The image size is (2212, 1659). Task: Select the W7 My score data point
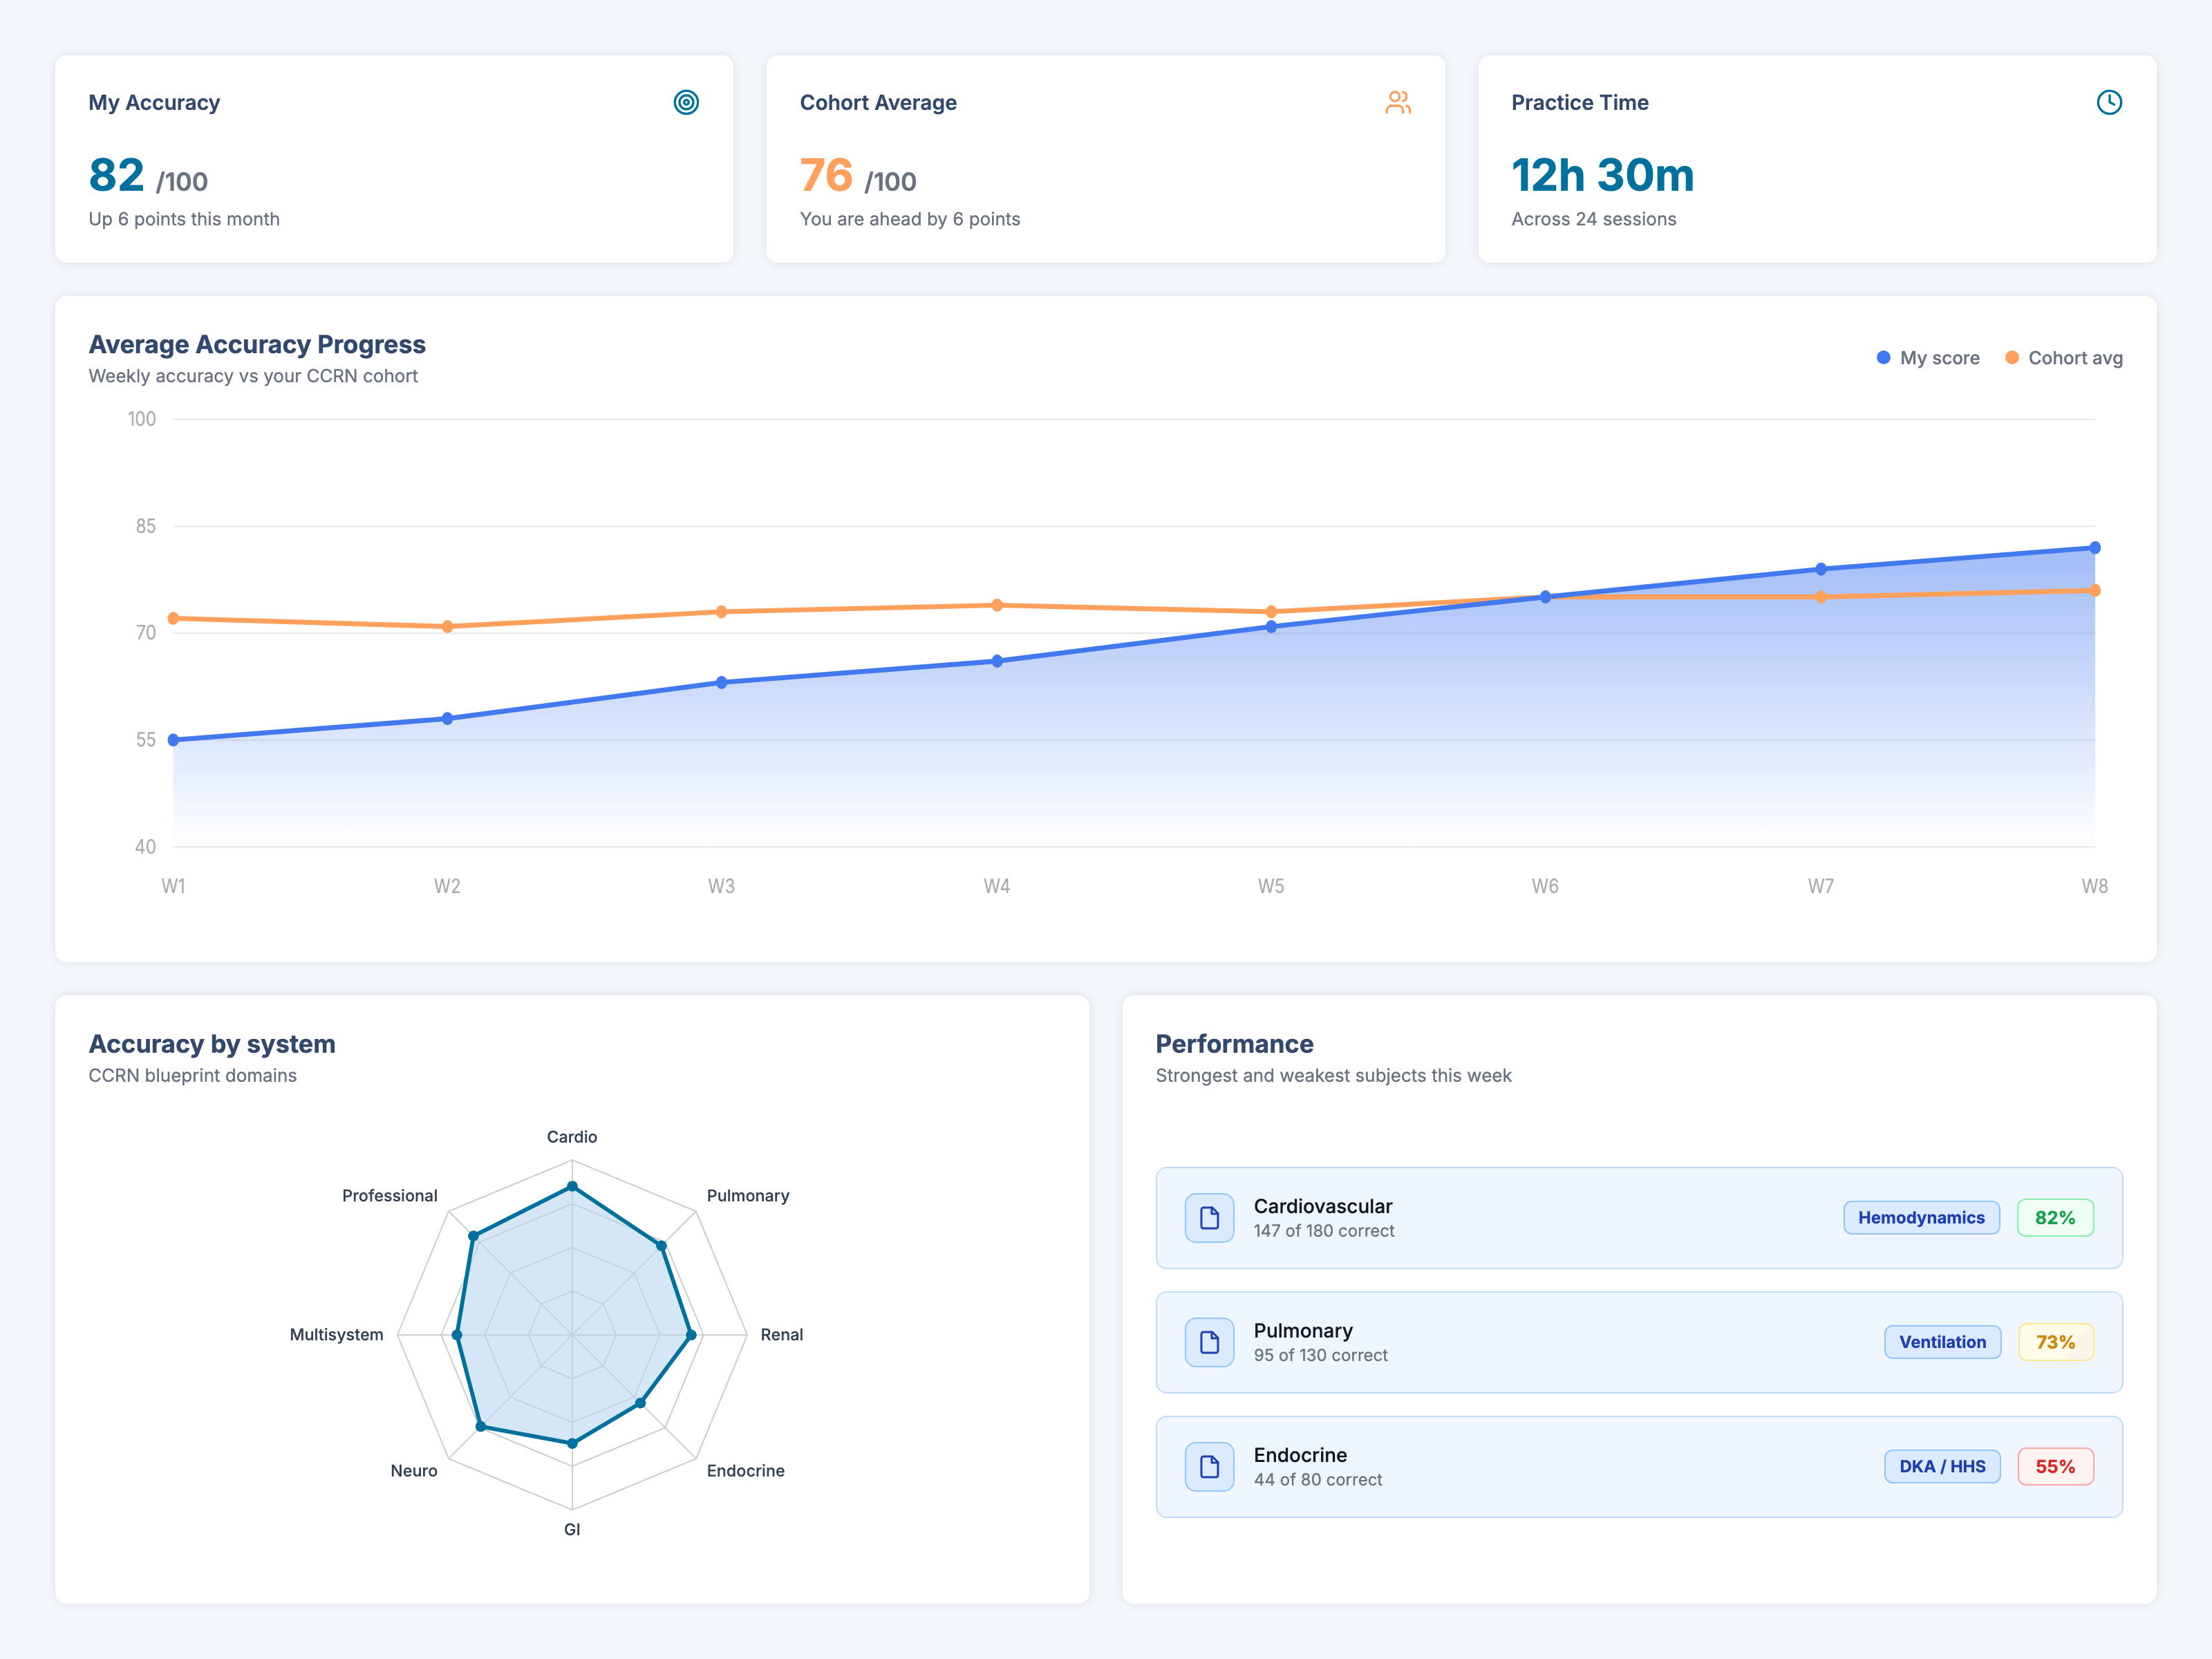[x=1820, y=569]
